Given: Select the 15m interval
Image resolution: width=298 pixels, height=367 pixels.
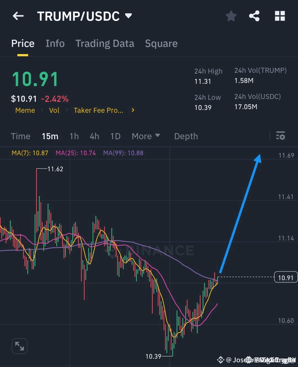Looking at the screenshot, I should [50, 136].
